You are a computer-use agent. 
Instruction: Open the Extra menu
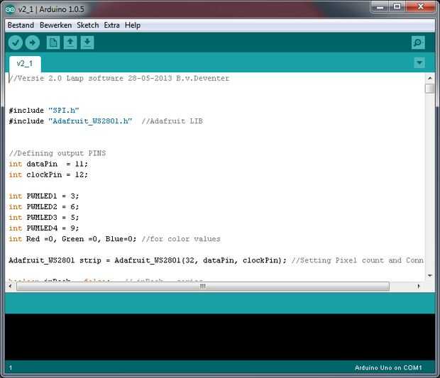pyautogui.click(x=111, y=26)
